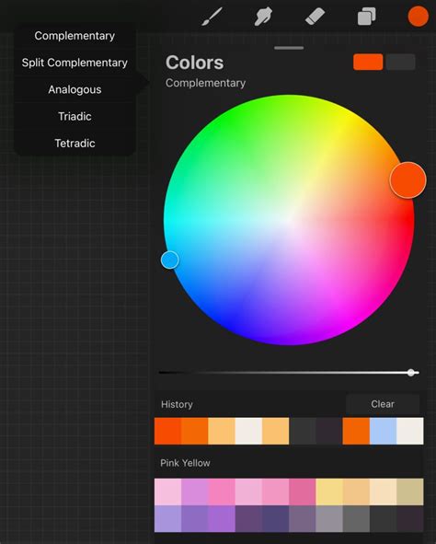The image size is (436, 544).
Task: Pick first light pink palette swatch
Action: (x=167, y=492)
